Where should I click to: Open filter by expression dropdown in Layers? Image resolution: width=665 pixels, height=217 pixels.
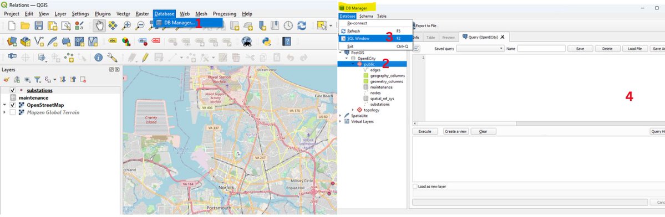coord(55,79)
